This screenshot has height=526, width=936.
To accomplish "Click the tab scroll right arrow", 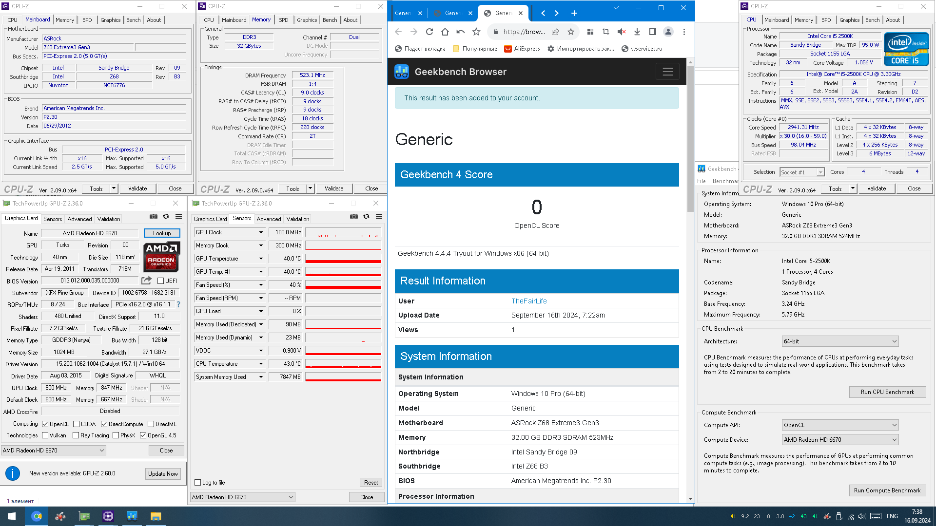I will click(557, 13).
